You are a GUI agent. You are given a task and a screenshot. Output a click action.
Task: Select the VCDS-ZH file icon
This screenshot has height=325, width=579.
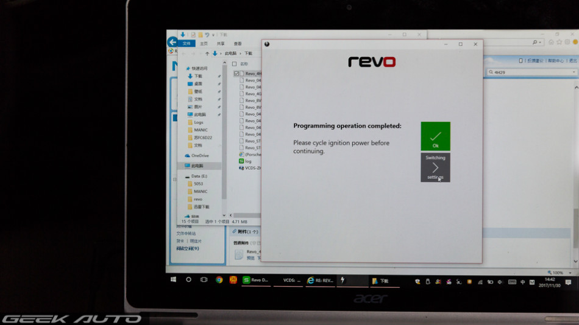click(241, 168)
